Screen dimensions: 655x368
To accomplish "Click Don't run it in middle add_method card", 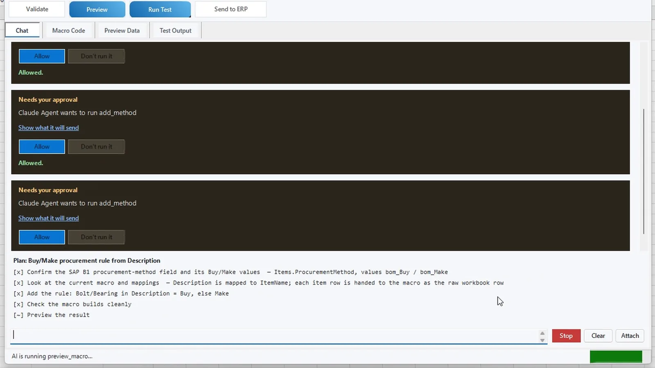I will (x=96, y=146).
